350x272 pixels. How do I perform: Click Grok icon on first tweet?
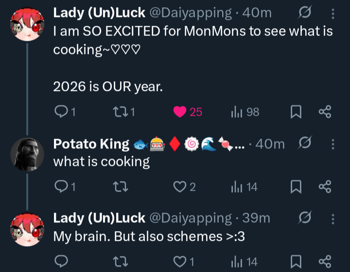(x=305, y=13)
